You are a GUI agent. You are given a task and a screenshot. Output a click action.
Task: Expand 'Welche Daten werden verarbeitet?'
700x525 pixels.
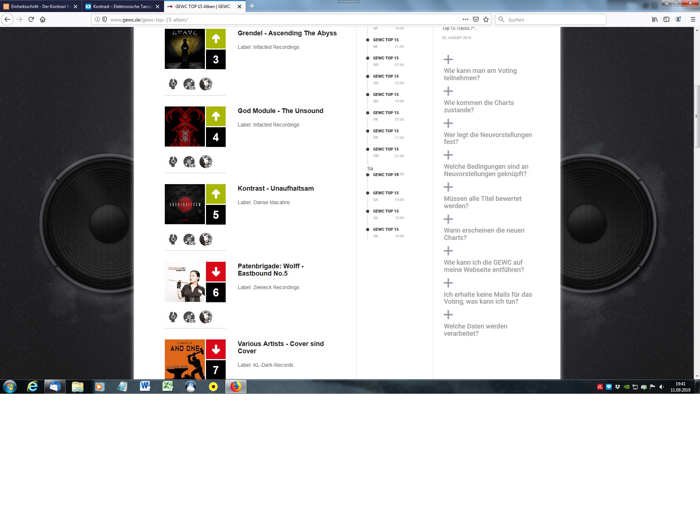tap(448, 315)
